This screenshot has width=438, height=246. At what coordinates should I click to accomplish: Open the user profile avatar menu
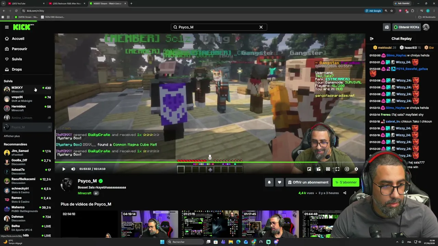[x=426, y=27]
